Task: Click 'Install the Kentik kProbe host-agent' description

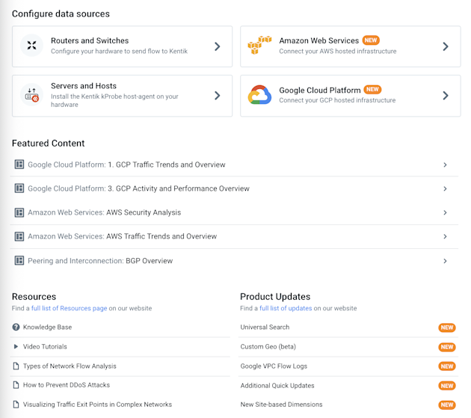Action: (114, 100)
